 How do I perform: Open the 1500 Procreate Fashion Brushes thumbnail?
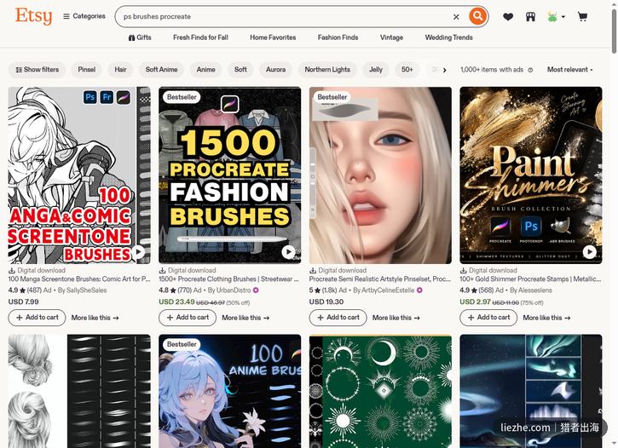pos(230,175)
